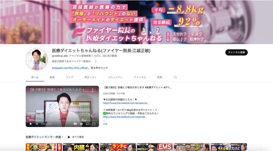This screenshot has height=151, width=273.
Task: Expand video description via 詳細
Action: click(x=105, y=124)
